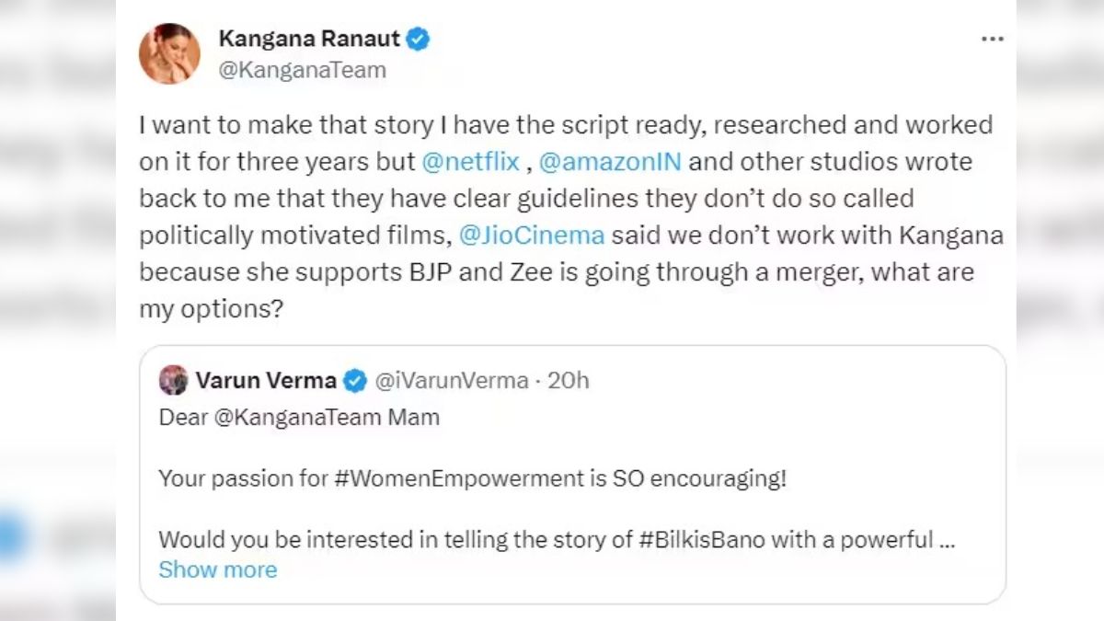Click the 20h timestamp
Image resolution: width=1104 pixels, height=621 pixels.
(568, 380)
